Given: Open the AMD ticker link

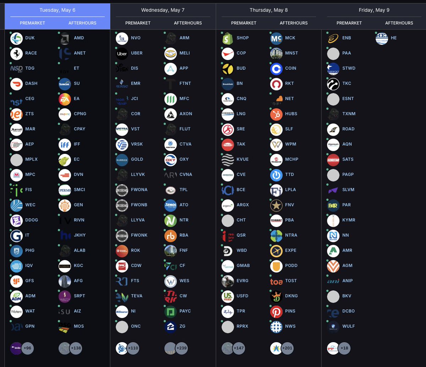Looking at the screenshot, I should click(79, 38).
